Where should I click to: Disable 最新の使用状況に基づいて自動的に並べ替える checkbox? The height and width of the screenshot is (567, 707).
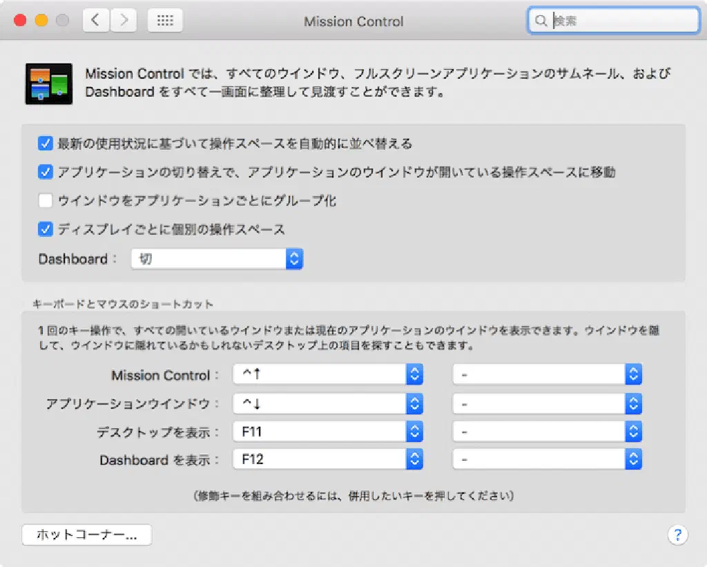point(46,144)
